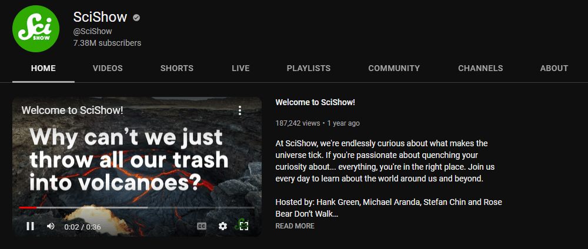The width and height of the screenshot is (588, 249).
Task: Select the Community tab
Action: tap(394, 68)
